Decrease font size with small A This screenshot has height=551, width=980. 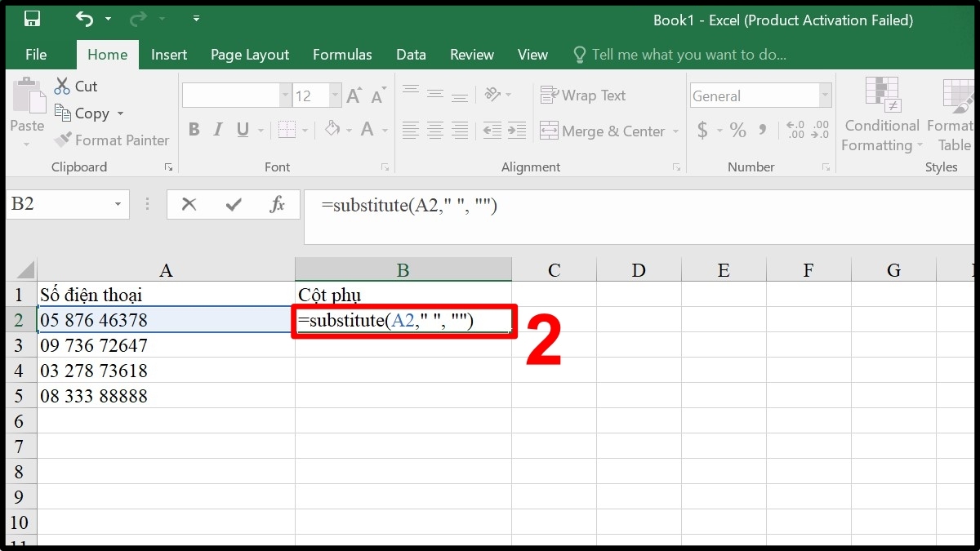(378, 96)
